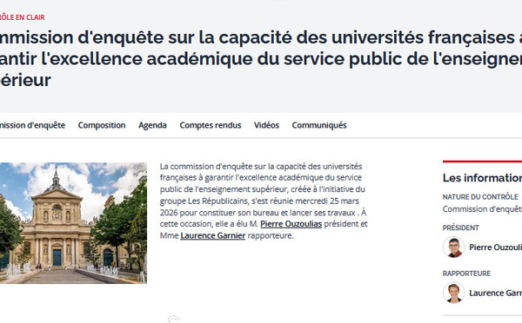Click the text 'mercredi 25 mars'
Screen dimensions: 522x323
pyautogui.click(x=327, y=201)
